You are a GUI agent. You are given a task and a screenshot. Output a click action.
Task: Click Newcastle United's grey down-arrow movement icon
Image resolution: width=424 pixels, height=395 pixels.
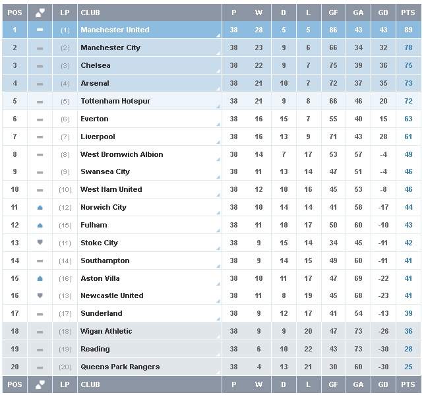click(x=40, y=295)
